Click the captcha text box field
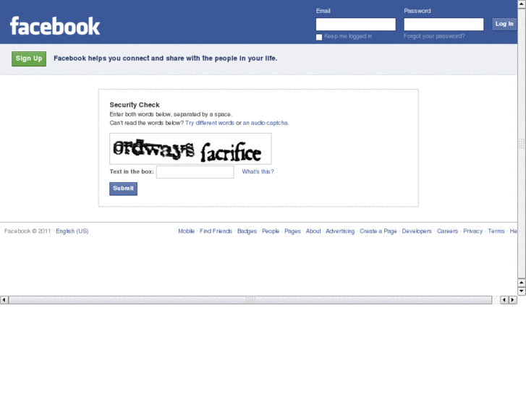 tap(195, 172)
